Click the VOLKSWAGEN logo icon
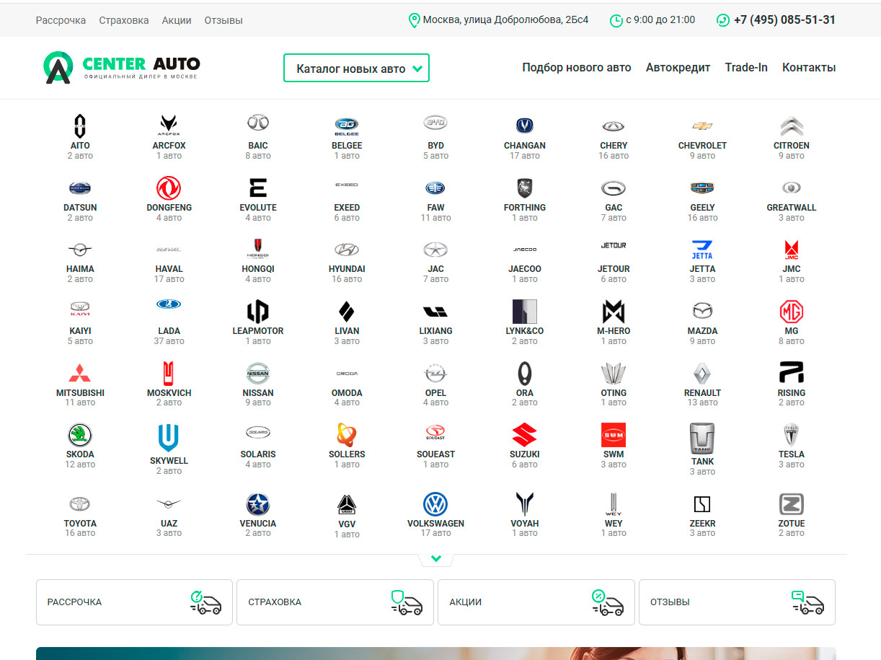 [435, 503]
